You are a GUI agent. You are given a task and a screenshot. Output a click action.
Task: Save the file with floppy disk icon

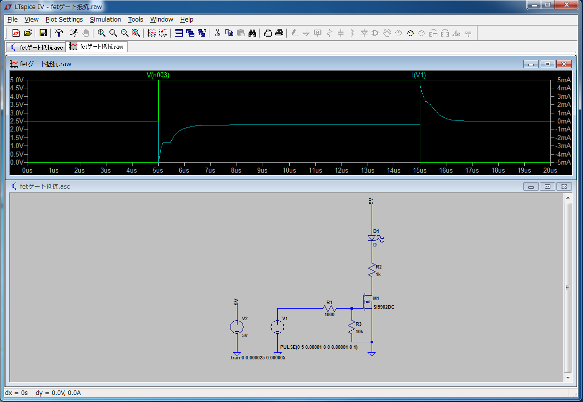point(43,33)
